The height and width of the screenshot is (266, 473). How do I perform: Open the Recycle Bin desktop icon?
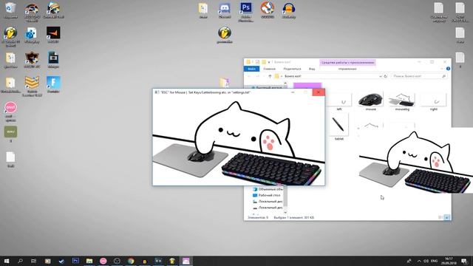click(10, 10)
